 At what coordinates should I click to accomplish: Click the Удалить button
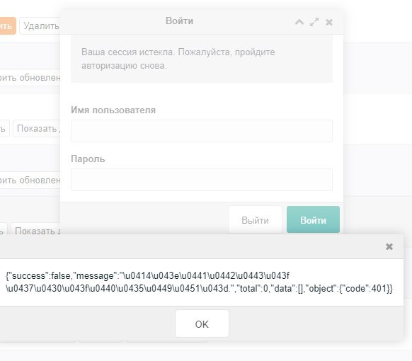[x=40, y=25]
